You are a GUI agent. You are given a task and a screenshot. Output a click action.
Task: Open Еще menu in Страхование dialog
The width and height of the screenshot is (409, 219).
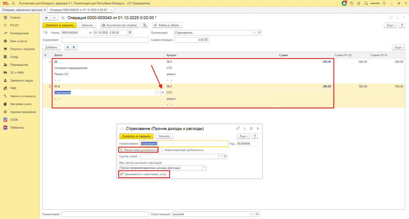243,136
